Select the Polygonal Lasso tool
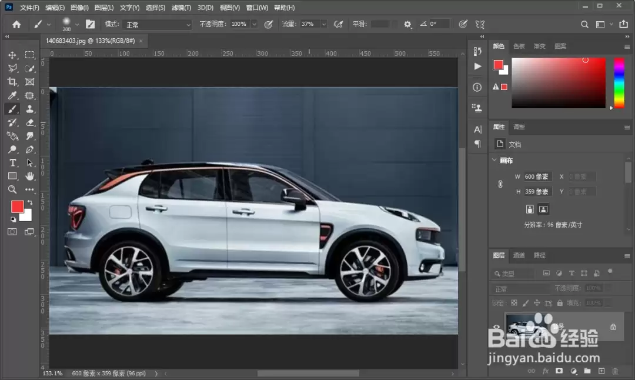635x380 pixels. tap(12, 68)
